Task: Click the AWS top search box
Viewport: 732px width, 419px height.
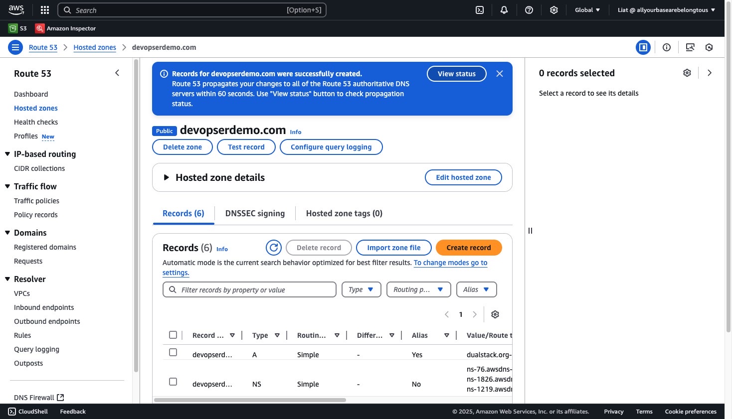Action: tap(192, 10)
